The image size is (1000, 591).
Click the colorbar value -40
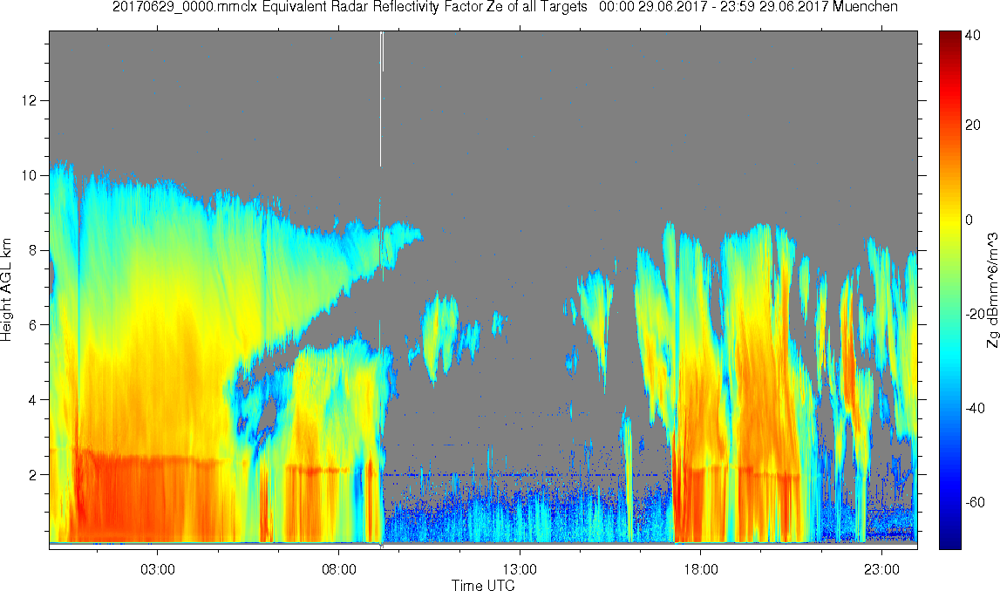[975, 409]
